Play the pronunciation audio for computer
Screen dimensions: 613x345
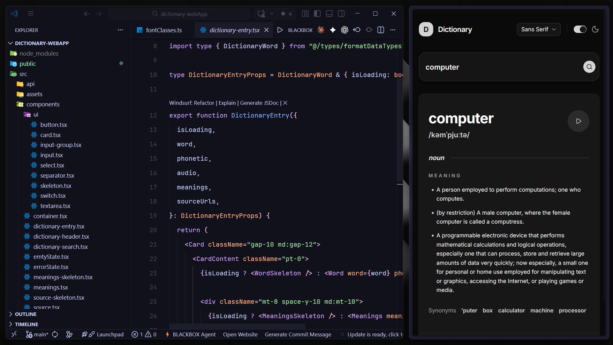[x=578, y=121]
